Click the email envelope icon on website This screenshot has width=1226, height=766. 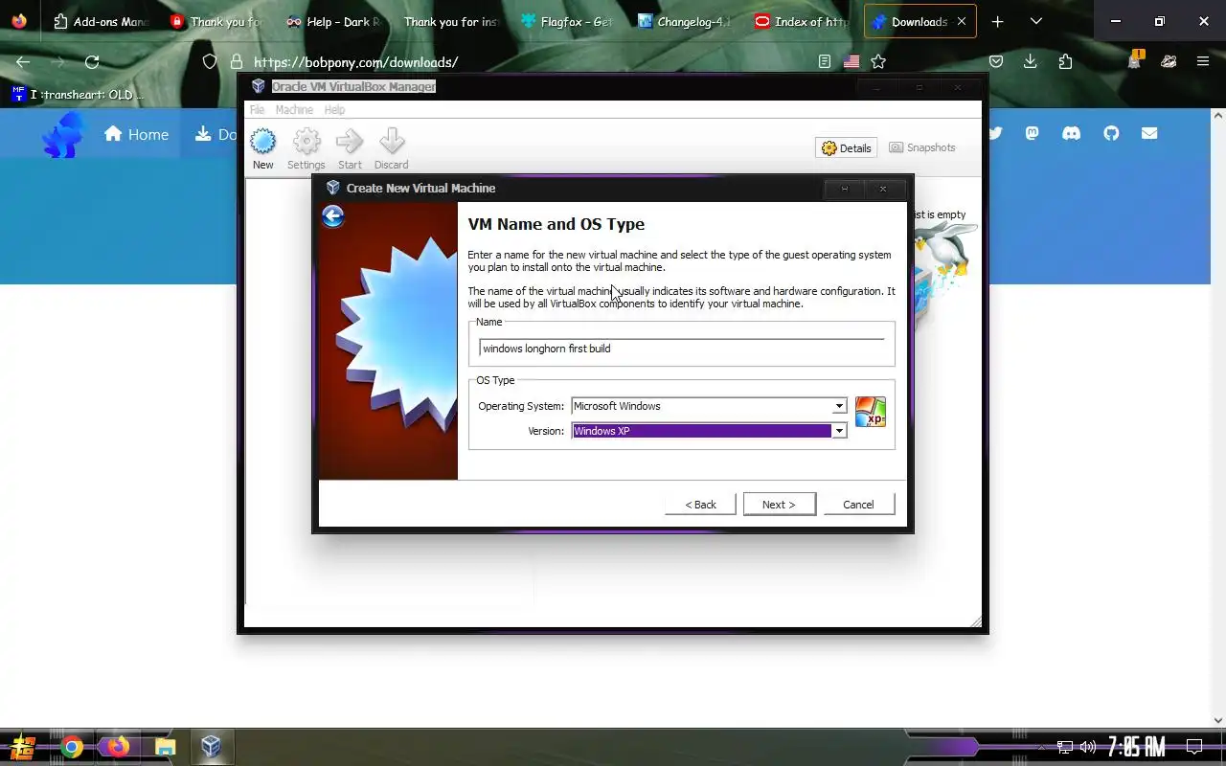[1149, 134]
